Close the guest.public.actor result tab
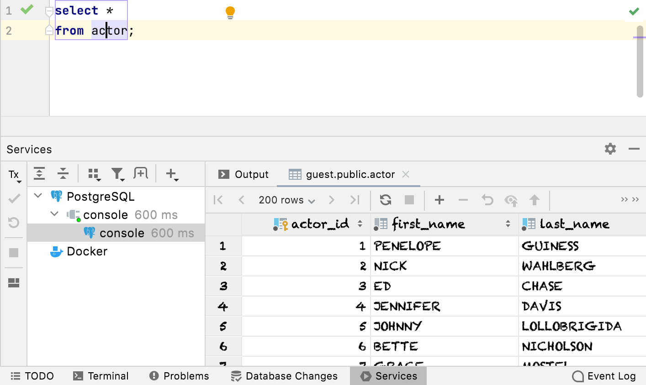 [406, 174]
